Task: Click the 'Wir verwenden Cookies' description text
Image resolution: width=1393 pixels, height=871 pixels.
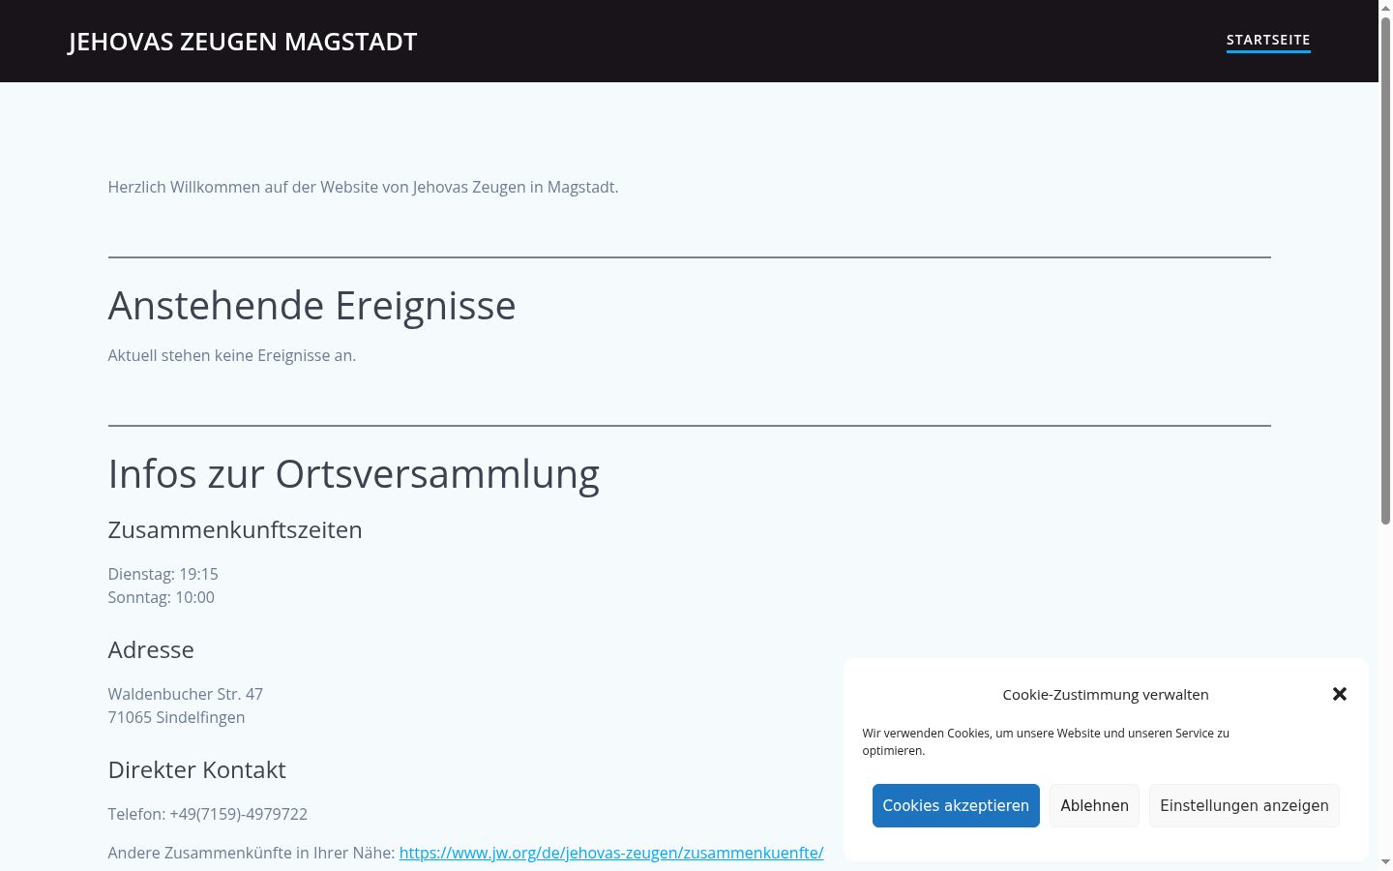Action: click(1046, 741)
